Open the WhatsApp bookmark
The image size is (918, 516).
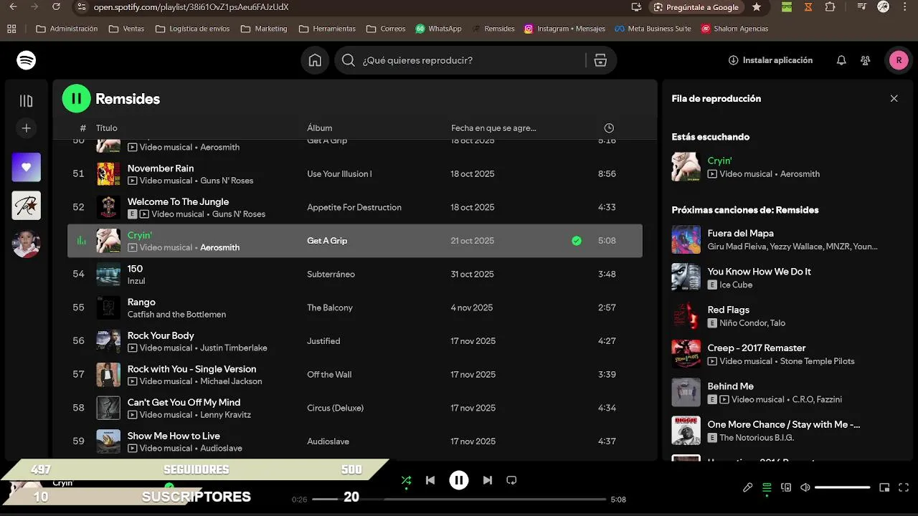438,29
